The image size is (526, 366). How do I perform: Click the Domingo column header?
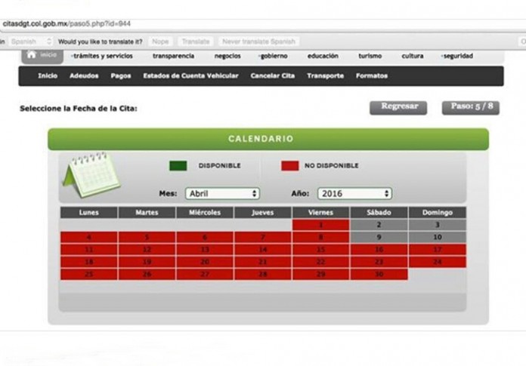tap(437, 213)
